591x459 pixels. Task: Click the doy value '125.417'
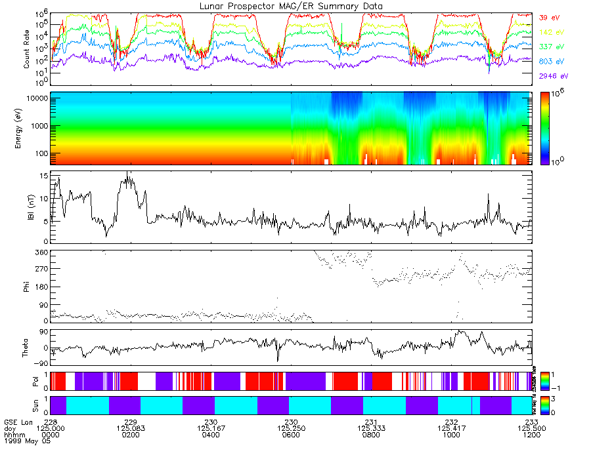pos(452,428)
